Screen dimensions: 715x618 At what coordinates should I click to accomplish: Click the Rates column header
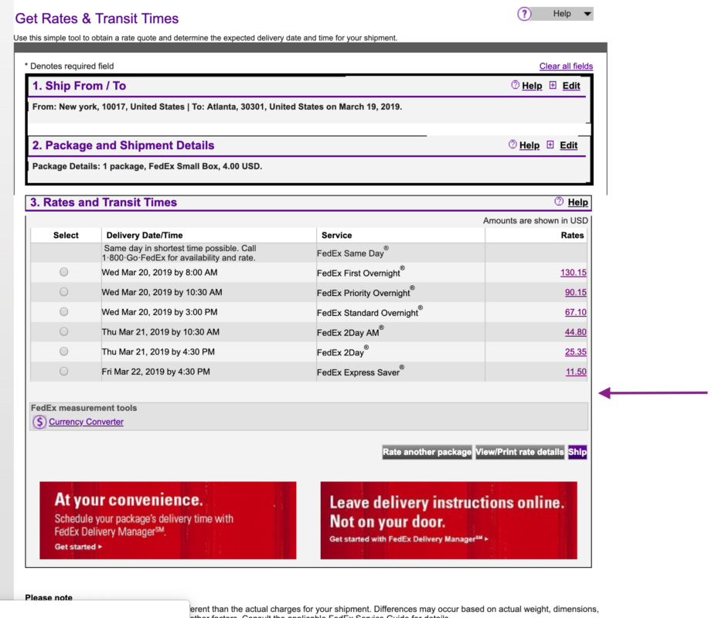tap(572, 235)
